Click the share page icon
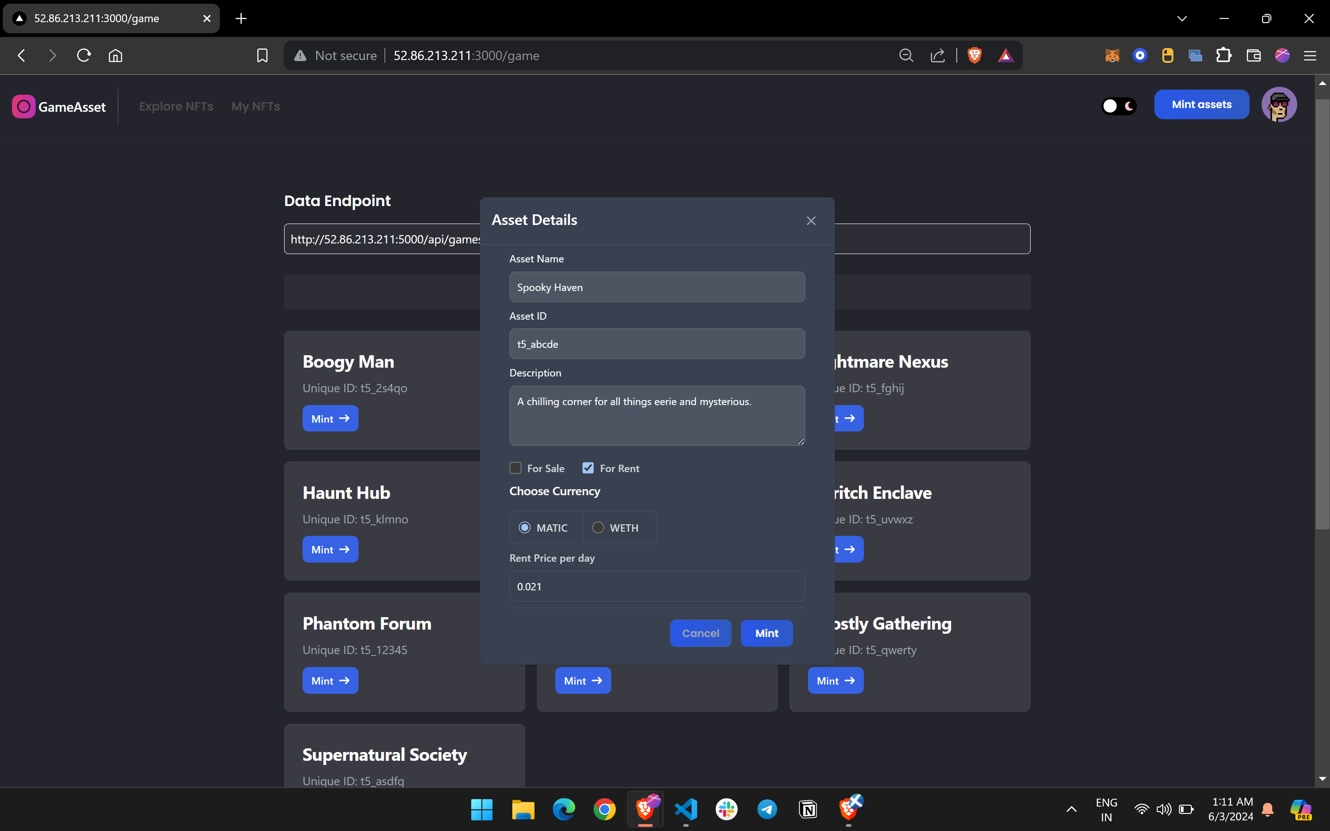Viewport: 1330px width, 831px height. tap(938, 55)
